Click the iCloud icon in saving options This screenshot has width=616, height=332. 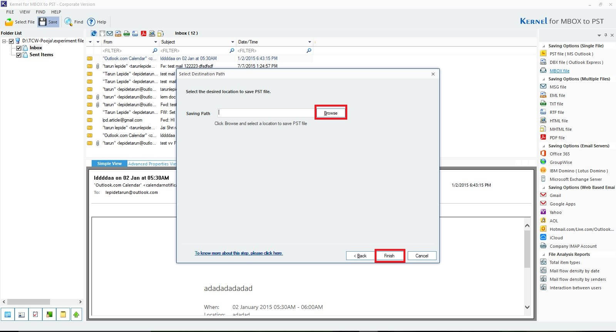coord(543,237)
